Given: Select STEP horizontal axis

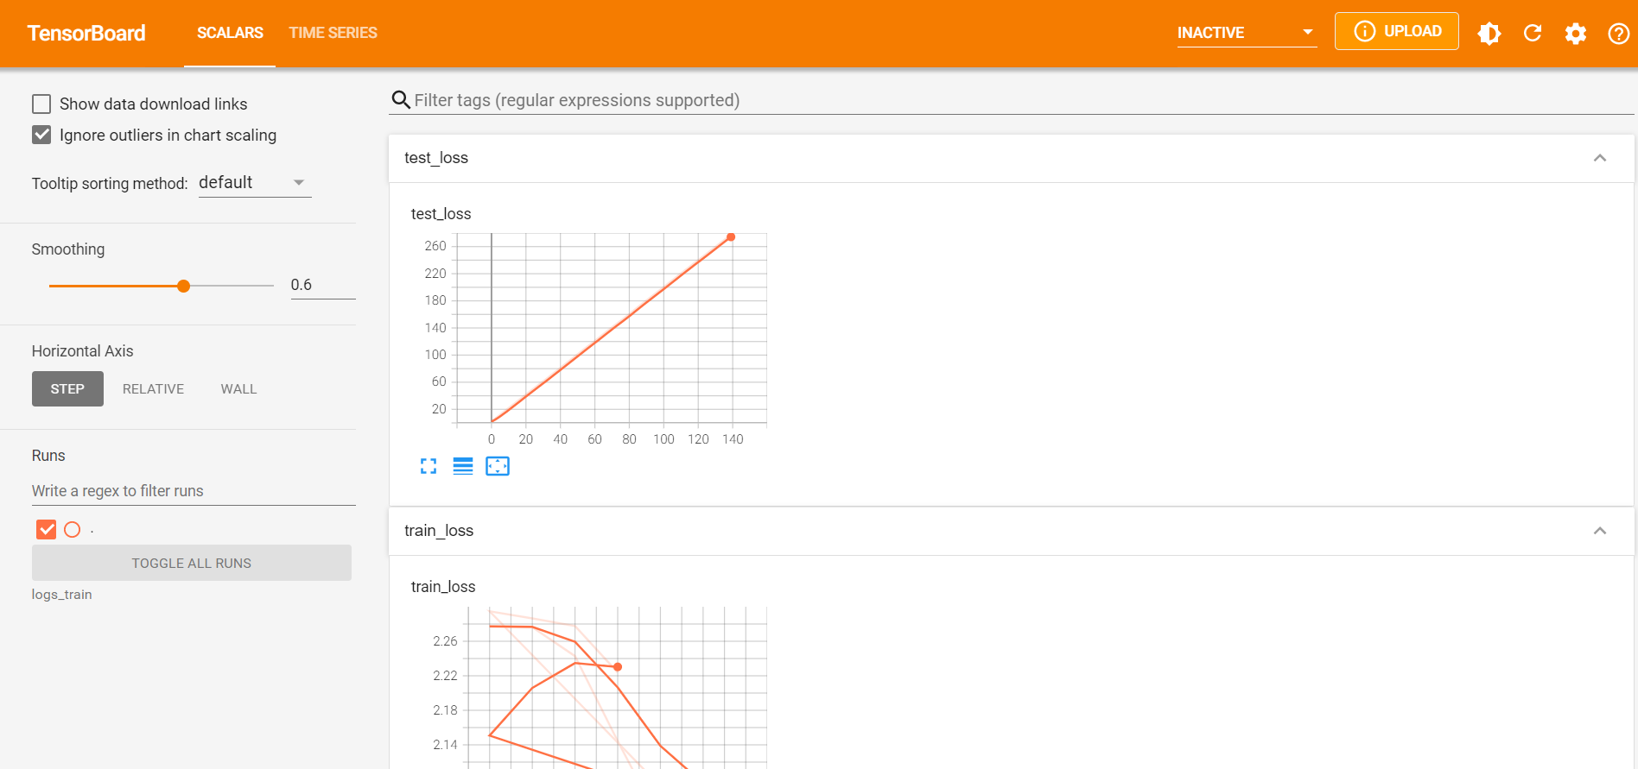Looking at the screenshot, I should (67, 388).
